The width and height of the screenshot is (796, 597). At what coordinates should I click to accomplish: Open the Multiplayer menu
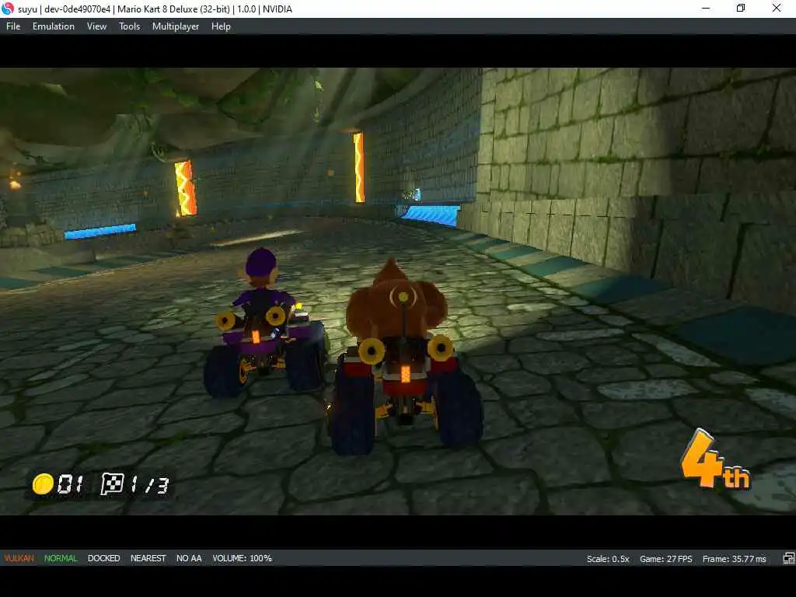coord(176,26)
